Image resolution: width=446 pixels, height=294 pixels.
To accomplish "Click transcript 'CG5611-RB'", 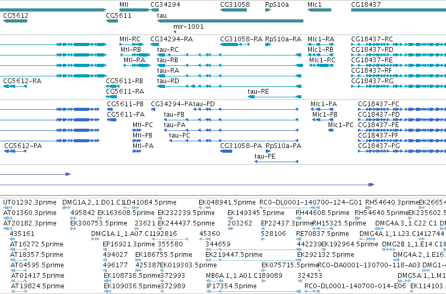I will (x=125, y=81).
